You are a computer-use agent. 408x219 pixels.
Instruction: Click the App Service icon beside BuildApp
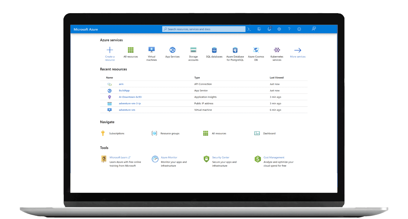point(109,91)
